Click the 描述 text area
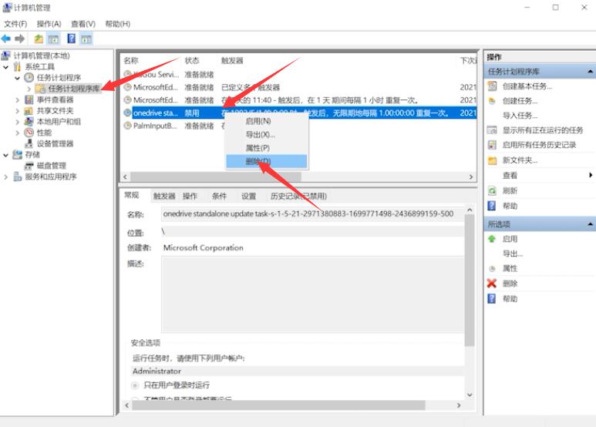 312,294
